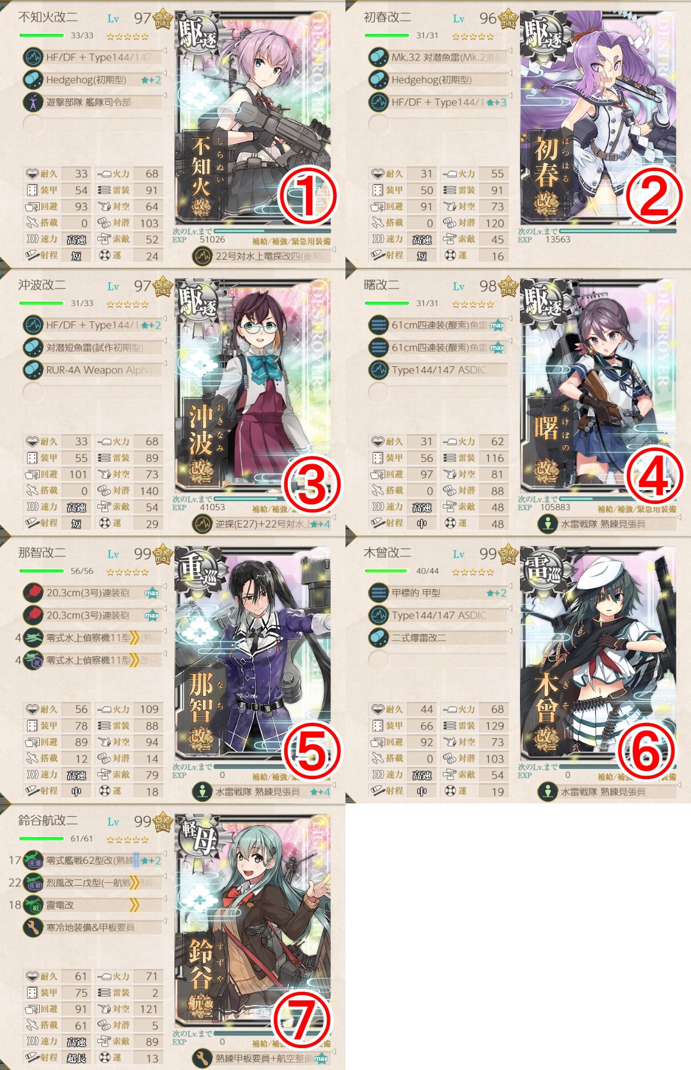Expand the arrow beside 木曾改二's 二式爆雷改二
This screenshot has width=691, height=1070.
click(510, 632)
